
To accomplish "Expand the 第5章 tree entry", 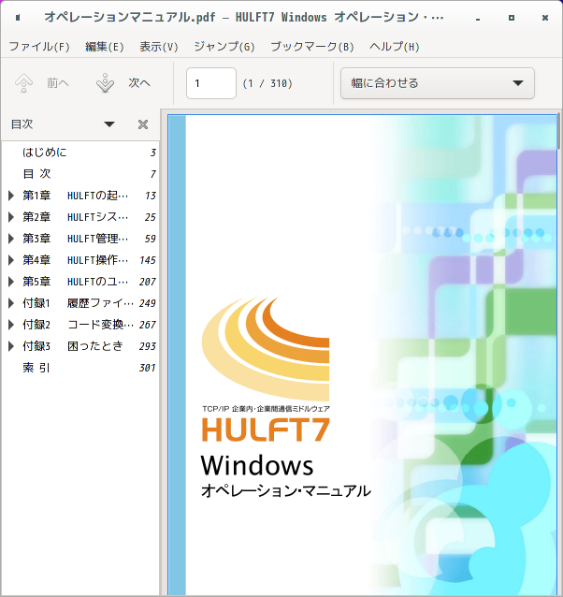I will pos(11,282).
